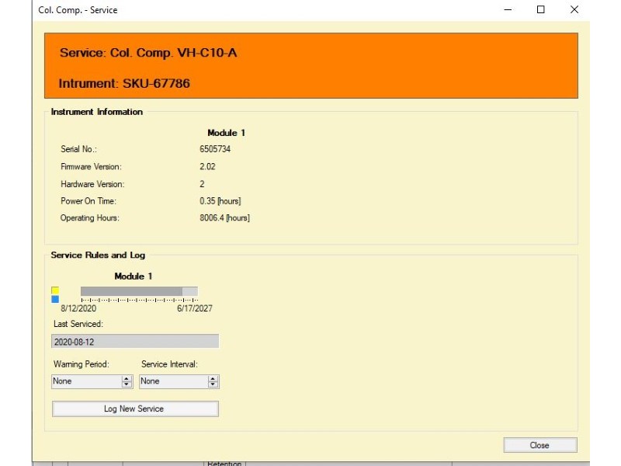Click the Power On Time label
This screenshot has height=466, width=621.
click(88, 201)
